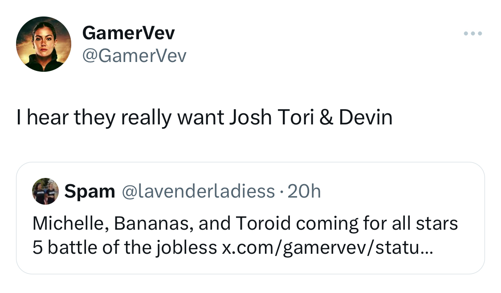Open the 20h timestamp of quoted tweet

coord(304,191)
